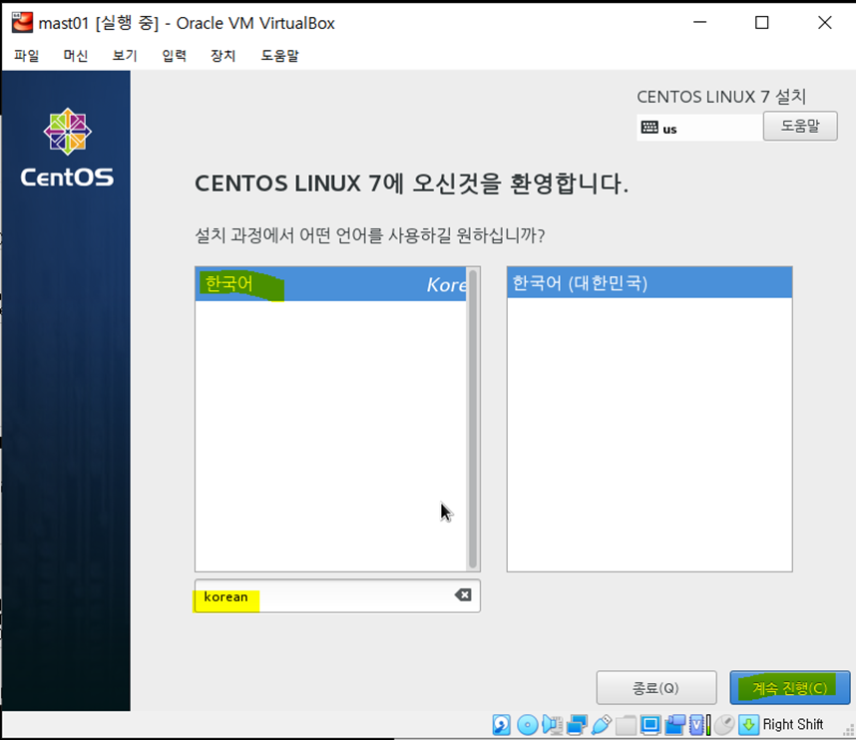Click the Right Shift host key label
The height and width of the screenshot is (740, 856).
(793, 725)
